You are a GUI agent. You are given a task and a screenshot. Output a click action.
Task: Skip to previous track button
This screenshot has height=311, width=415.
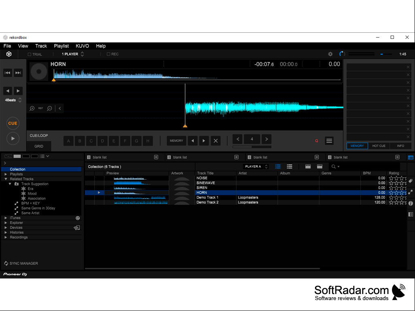(8, 73)
